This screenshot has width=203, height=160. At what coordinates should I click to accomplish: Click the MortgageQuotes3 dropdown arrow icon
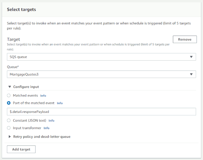[x=191, y=74]
